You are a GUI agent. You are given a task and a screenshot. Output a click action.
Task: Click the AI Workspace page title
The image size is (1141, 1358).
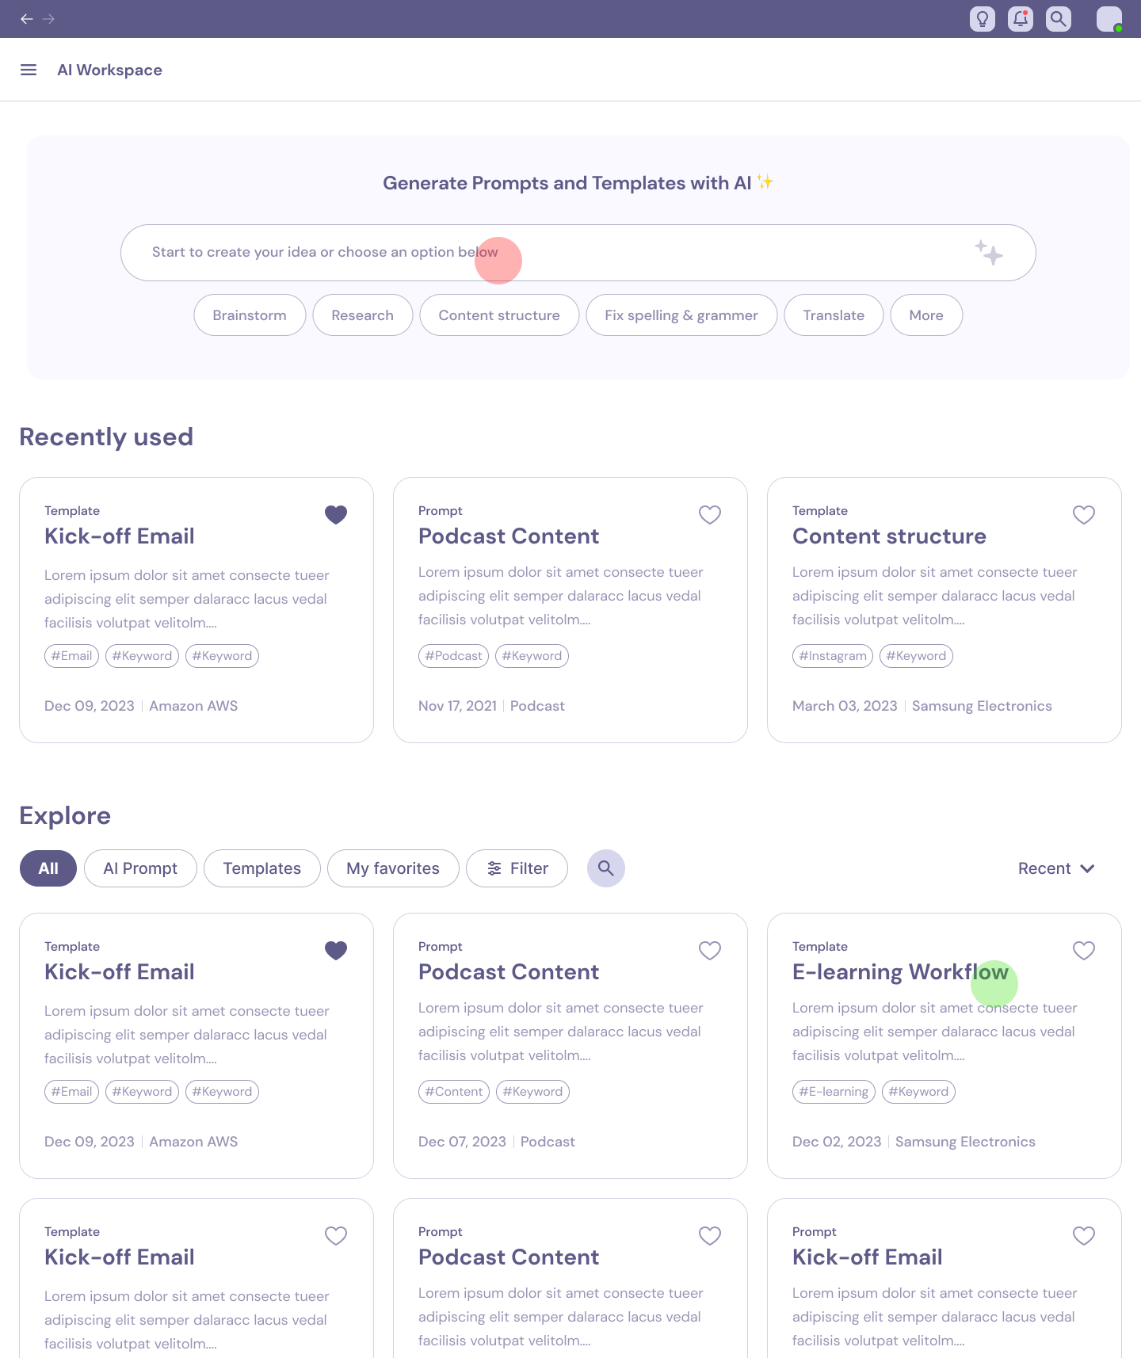[109, 70]
